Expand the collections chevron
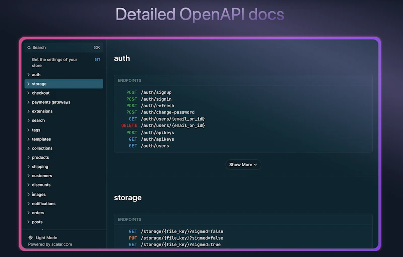 pyautogui.click(x=28, y=148)
